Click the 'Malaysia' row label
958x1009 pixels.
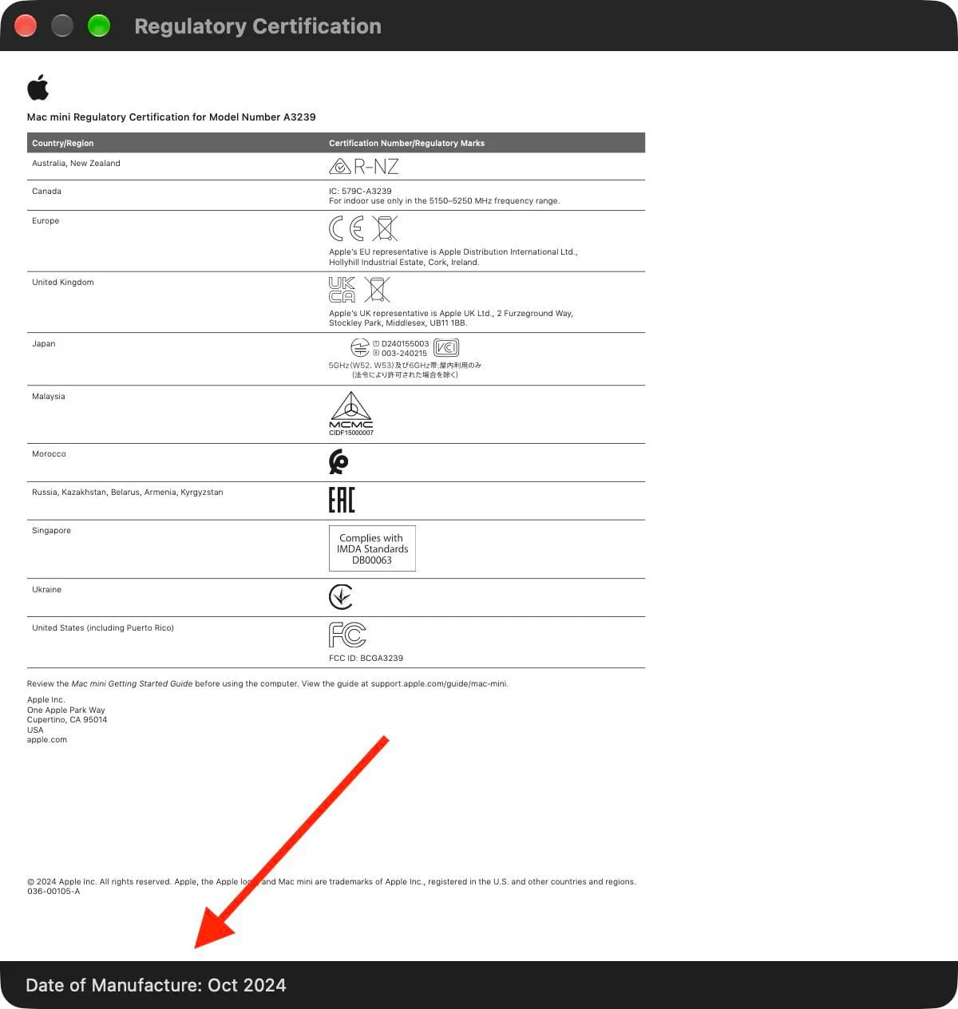pos(49,397)
